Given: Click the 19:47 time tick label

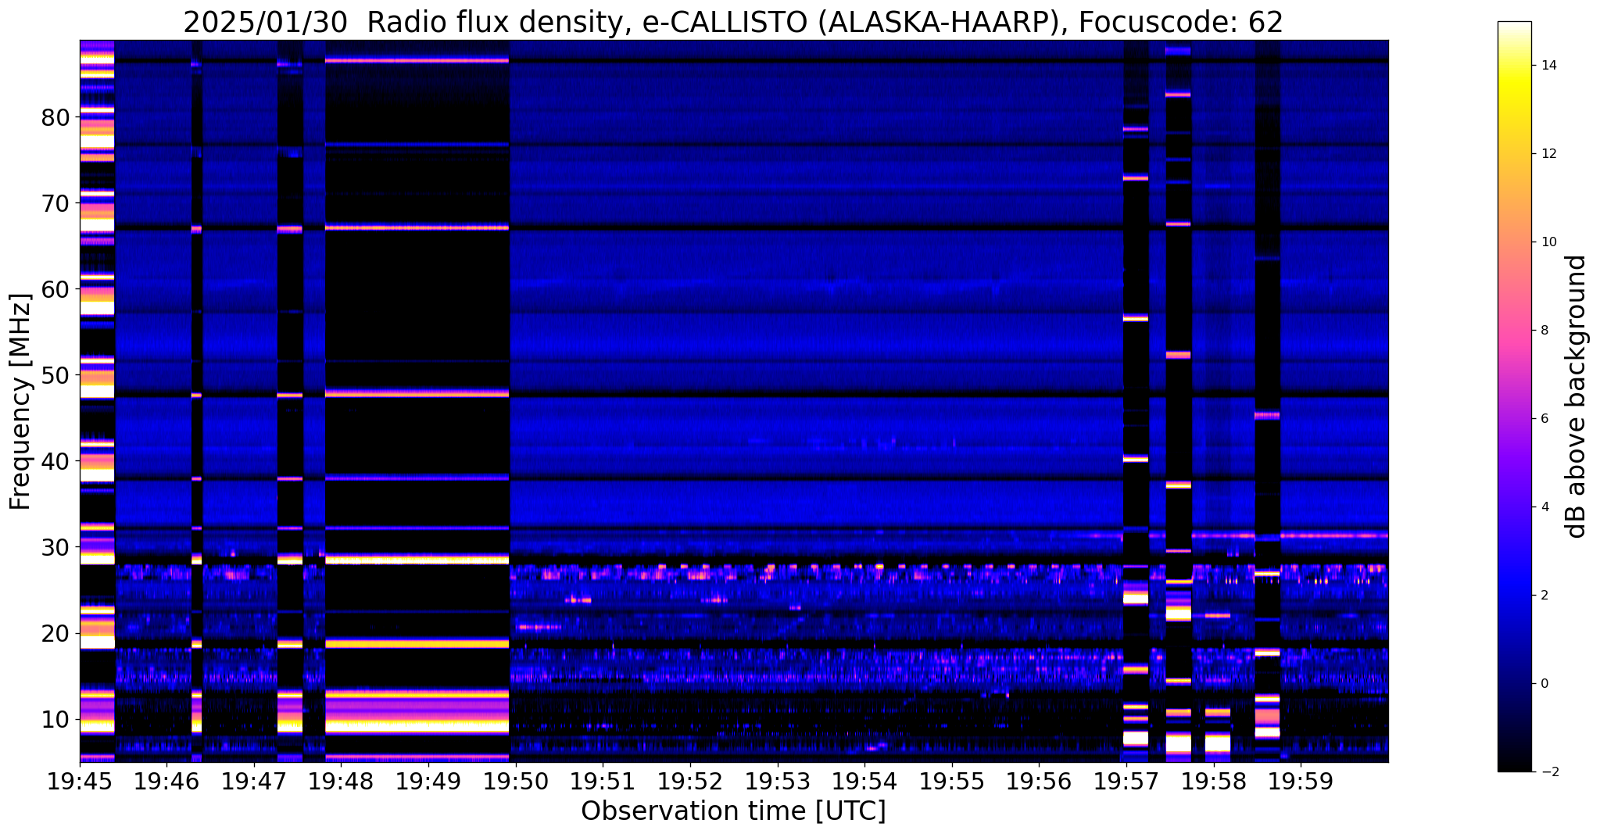Looking at the screenshot, I should [x=253, y=781].
